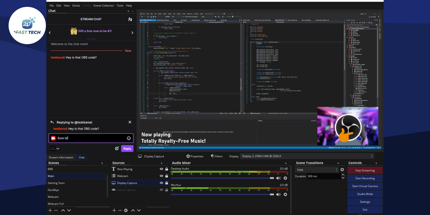Image resolution: width=430 pixels, height=215 pixels.
Task: Toggle lock on Game Capture source
Action: [167, 190]
